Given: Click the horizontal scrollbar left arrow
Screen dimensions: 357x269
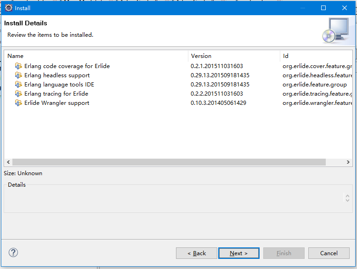Looking at the screenshot, I should pyautogui.click(x=8, y=162).
